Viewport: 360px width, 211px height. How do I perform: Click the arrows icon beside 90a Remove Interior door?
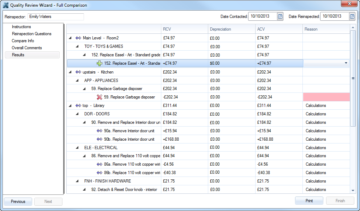(x=100, y=131)
